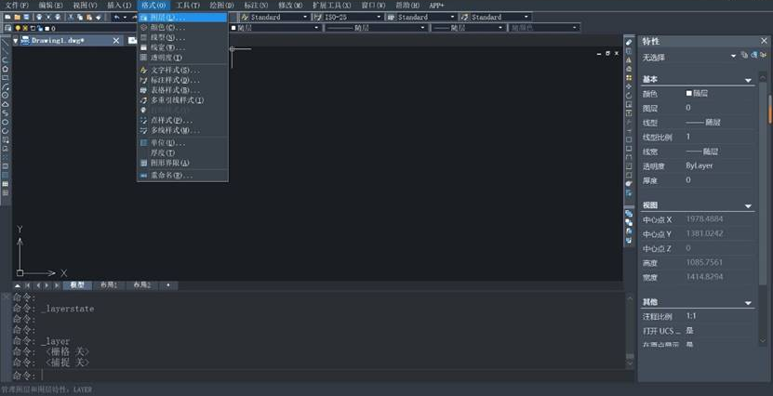The height and width of the screenshot is (396, 773).
Task: Open the 标注(N) menu
Action: (x=256, y=6)
